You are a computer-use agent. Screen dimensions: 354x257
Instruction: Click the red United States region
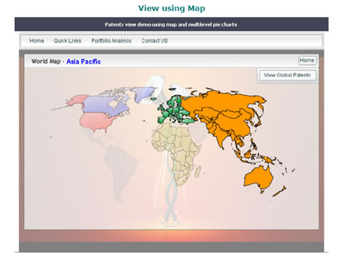coord(97,121)
